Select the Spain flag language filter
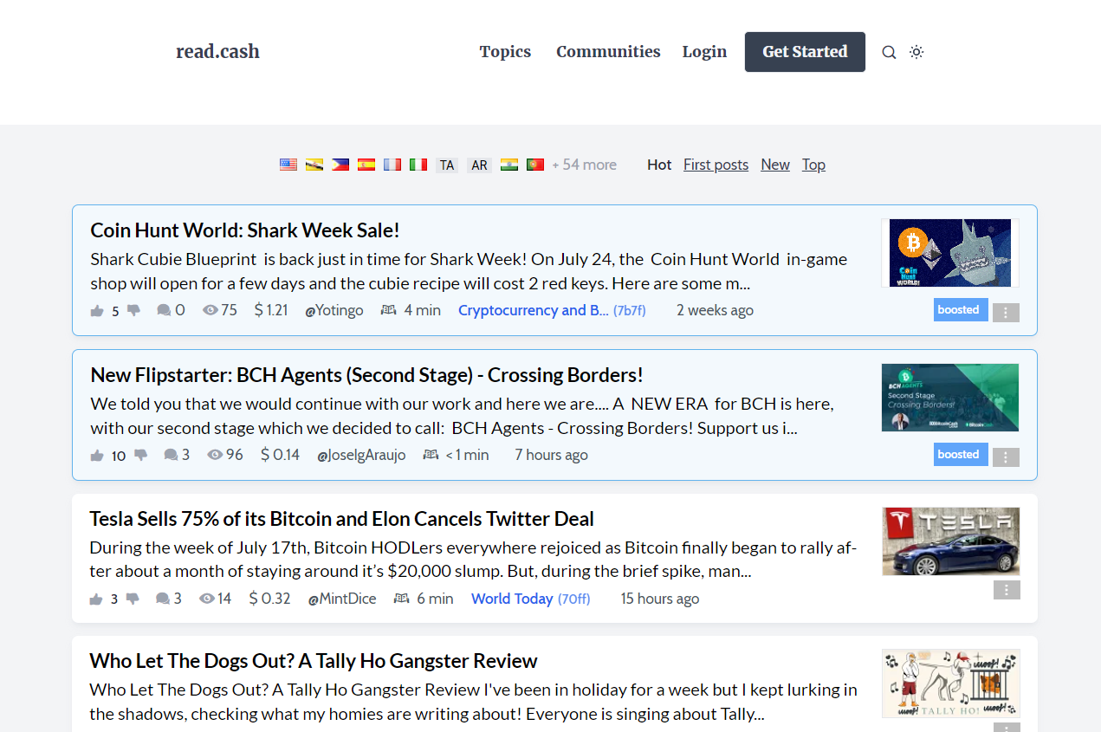This screenshot has height=732, width=1101. [366, 165]
